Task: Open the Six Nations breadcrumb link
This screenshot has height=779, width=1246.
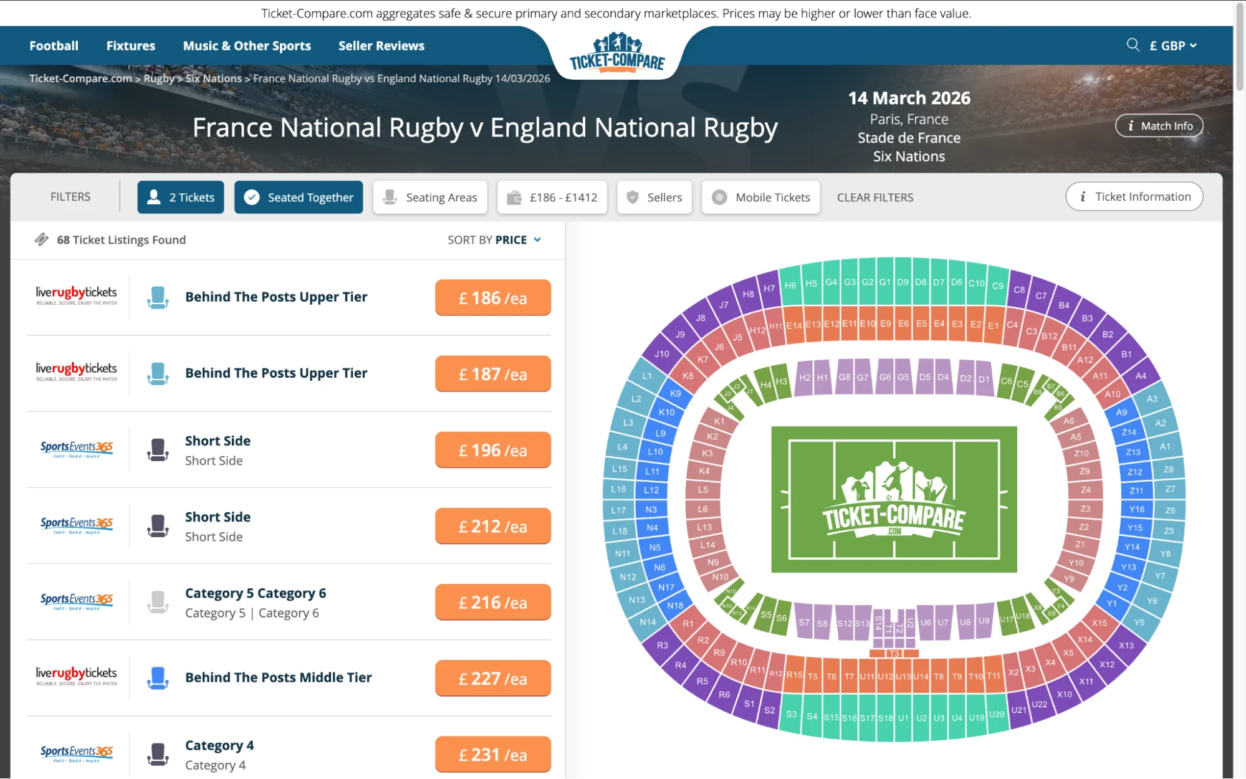Action: pos(214,78)
